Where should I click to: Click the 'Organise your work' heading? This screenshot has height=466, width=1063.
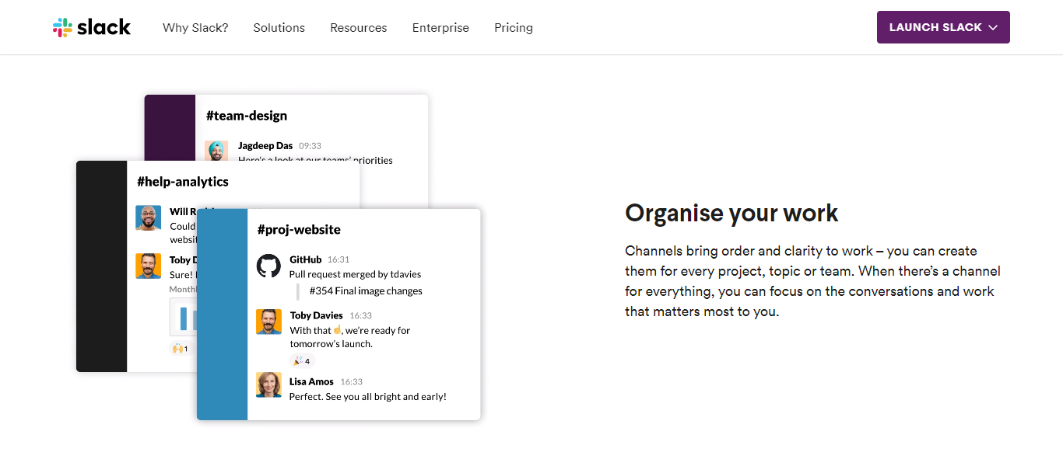(x=731, y=213)
